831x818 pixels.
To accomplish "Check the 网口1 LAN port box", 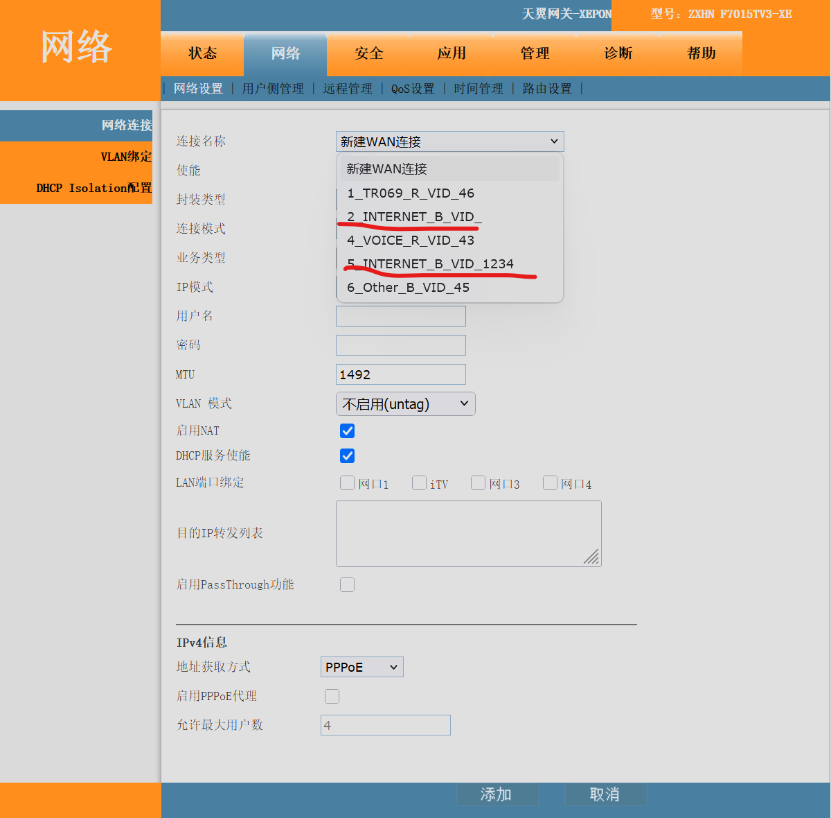I will [x=348, y=483].
